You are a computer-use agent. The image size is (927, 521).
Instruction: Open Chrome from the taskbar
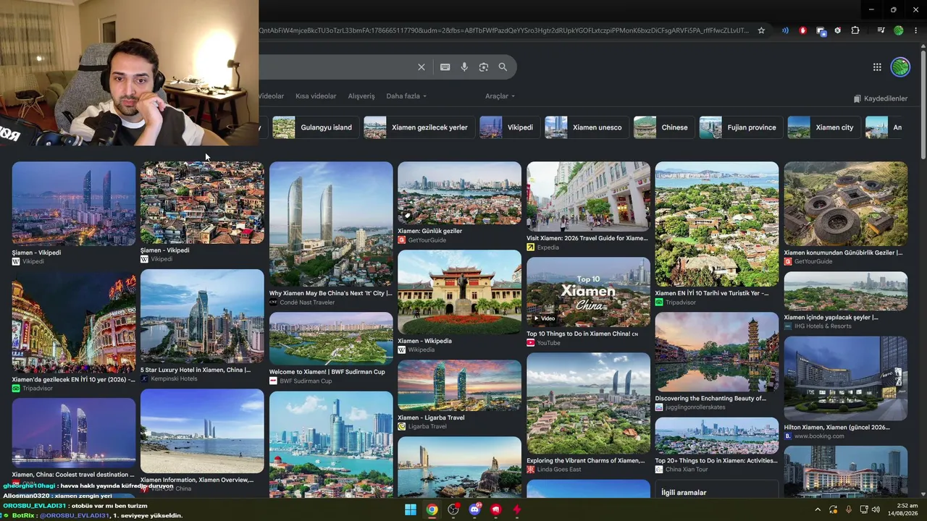(x=432, y=509)
